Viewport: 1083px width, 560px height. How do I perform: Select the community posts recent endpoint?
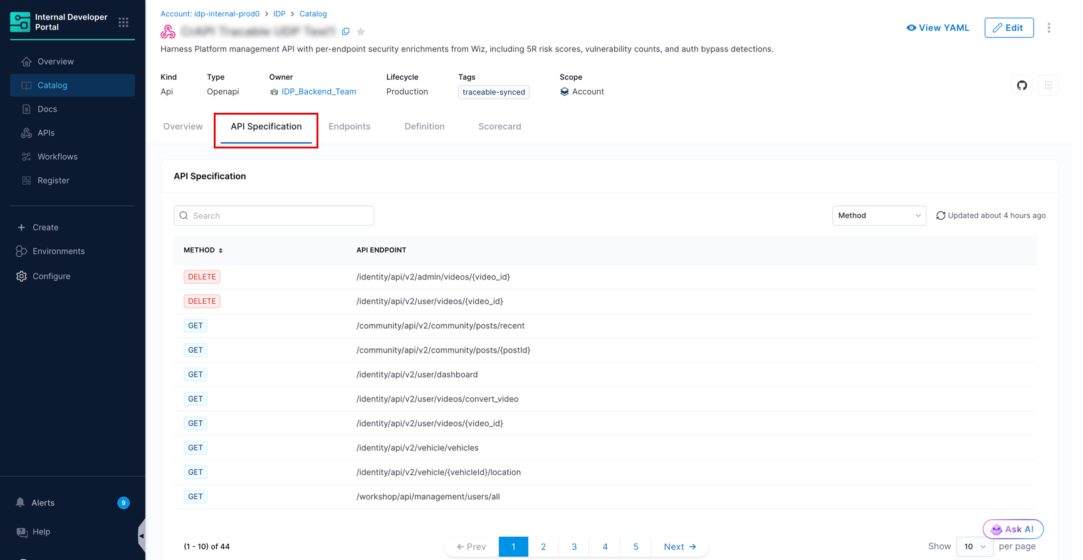pyautogui.click(x=605, y=326)
